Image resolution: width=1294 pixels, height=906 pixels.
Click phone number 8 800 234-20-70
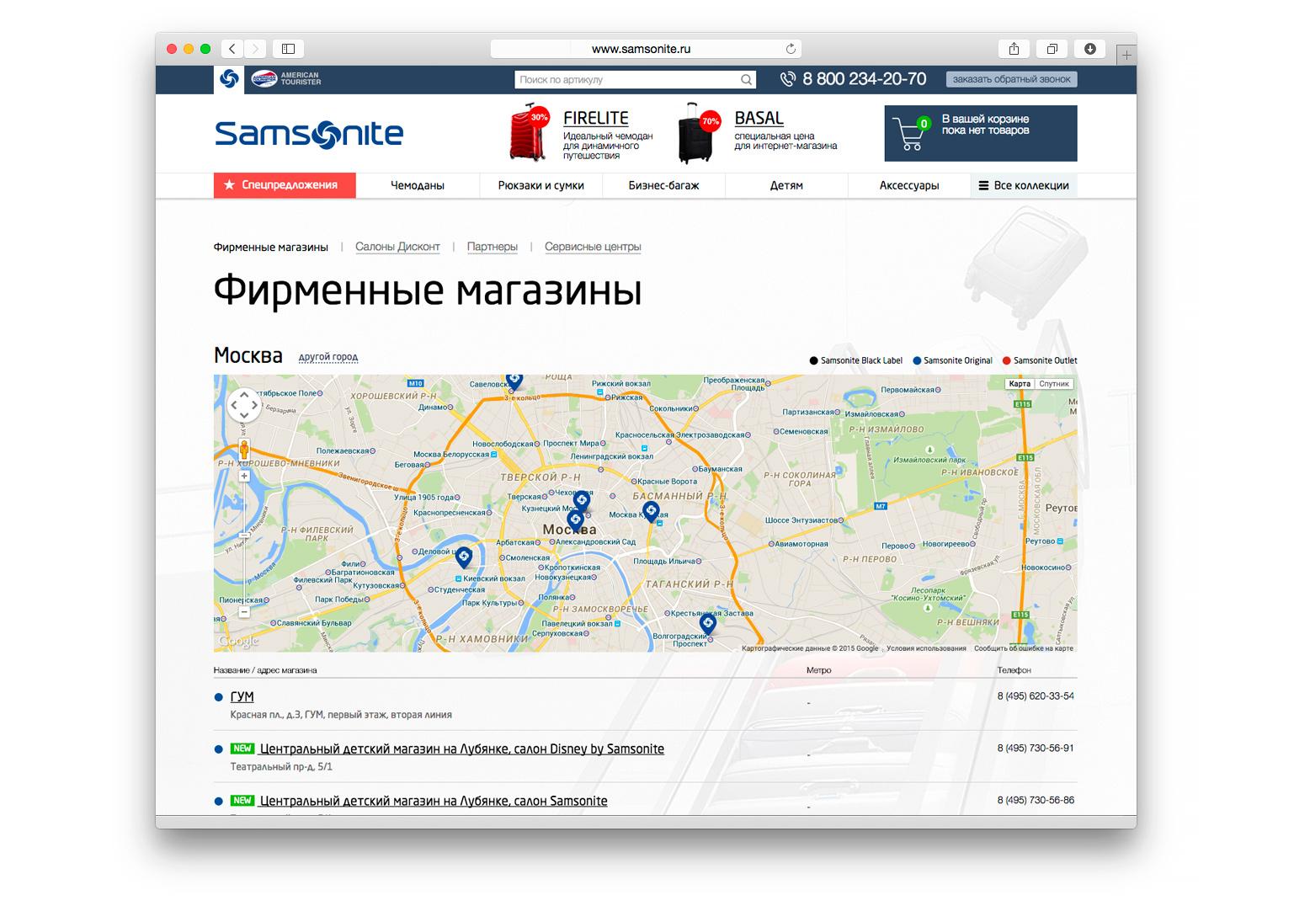pyautogui.click(x=865, y=79)
